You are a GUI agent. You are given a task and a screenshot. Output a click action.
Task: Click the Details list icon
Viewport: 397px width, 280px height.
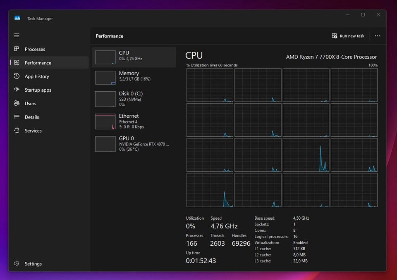(17, 116)
